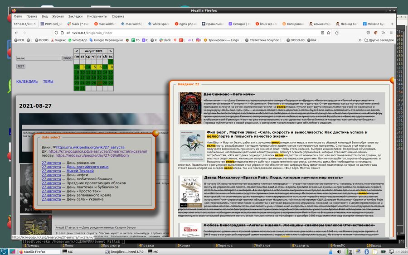Expand hidden bookmarks with the chevron
Image resolution: width=408 pixels, height=255 pixels.
pyautogui.click(x=360, y=40)
